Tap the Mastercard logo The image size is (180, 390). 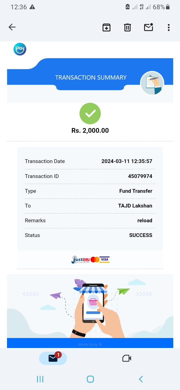[95, 259]
